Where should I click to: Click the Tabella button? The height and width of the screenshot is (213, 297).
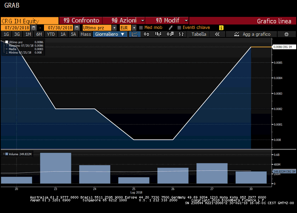pyautogui.click(x=199, y=35)
